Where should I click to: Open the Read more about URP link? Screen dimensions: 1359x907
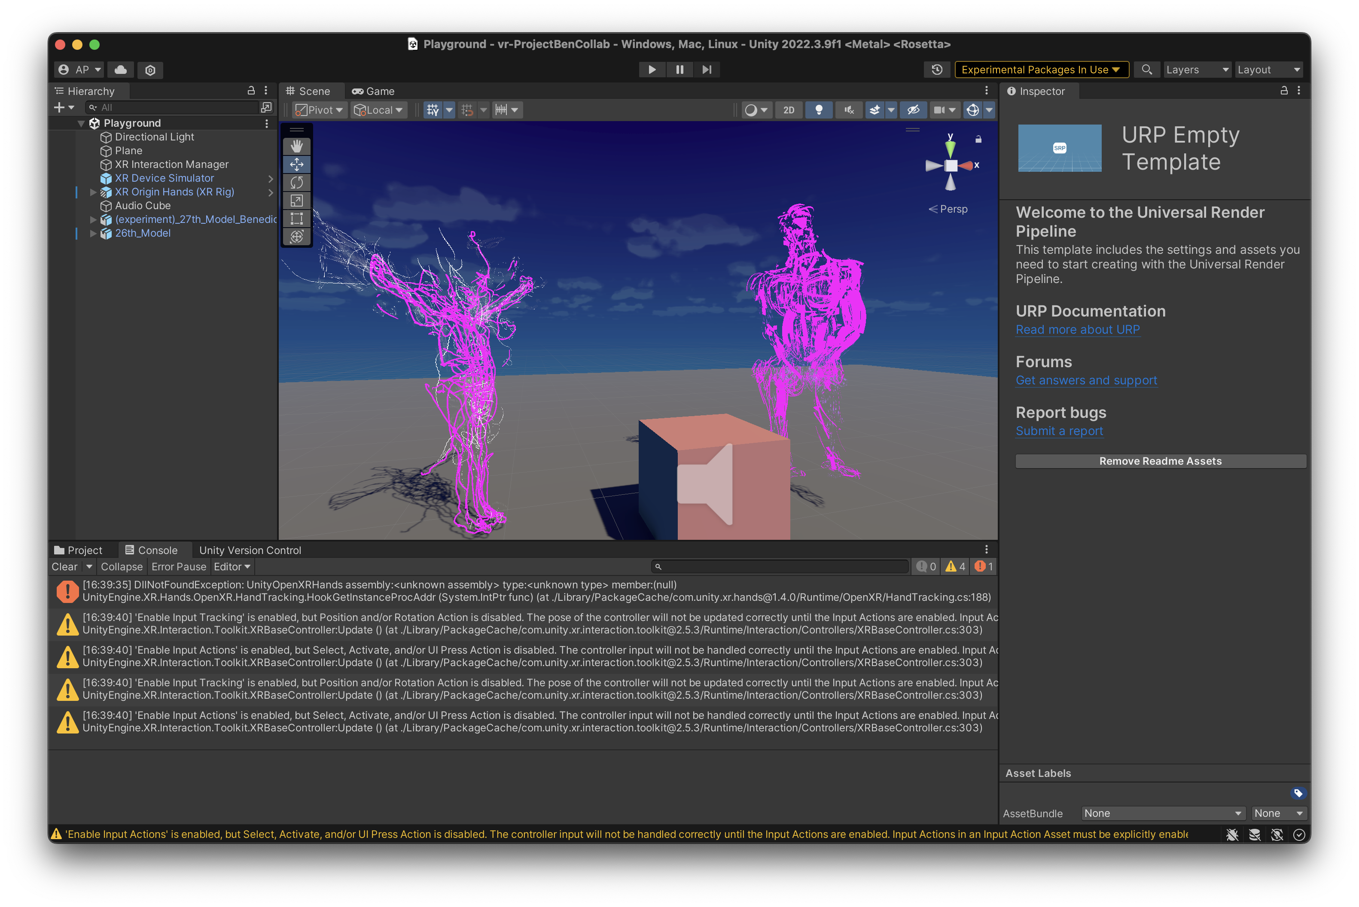pyautogui.click(x=1077, y=330)
